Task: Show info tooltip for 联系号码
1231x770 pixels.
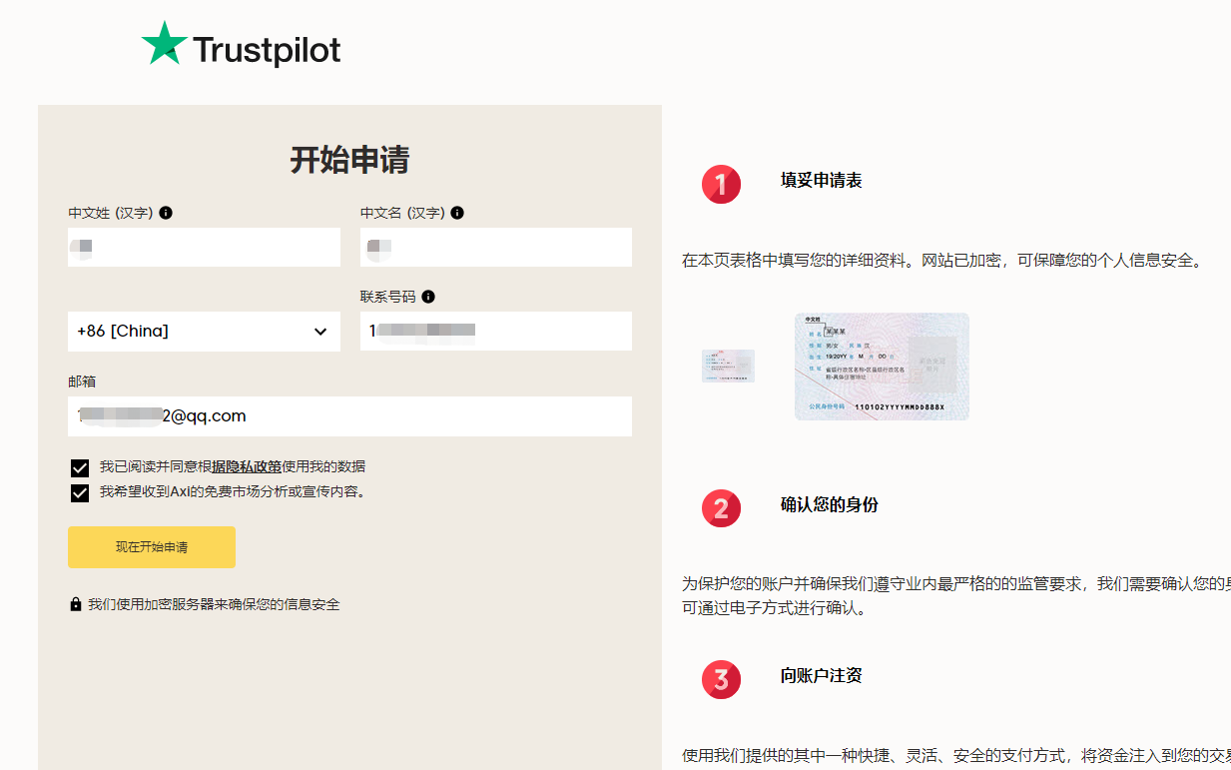Action: [x=428, y=297]
